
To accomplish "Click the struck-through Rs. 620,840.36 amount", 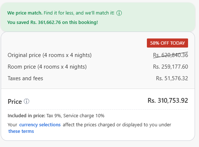I will coord(171,55).
